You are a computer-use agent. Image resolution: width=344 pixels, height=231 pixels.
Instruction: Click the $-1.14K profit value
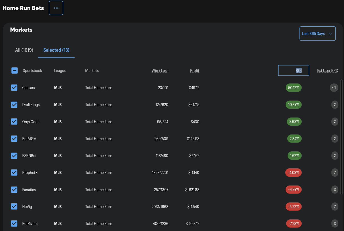(193, 173)
